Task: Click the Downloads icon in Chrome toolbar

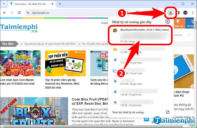Action: tap(170, 13)
